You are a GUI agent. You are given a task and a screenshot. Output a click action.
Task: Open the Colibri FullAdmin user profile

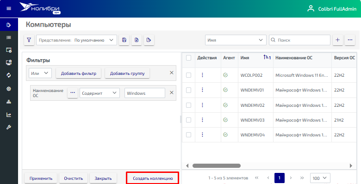(332, 9)
